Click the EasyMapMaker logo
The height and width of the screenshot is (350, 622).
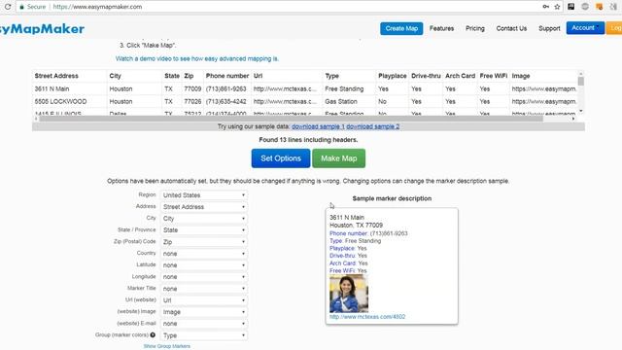click(42, 28)
